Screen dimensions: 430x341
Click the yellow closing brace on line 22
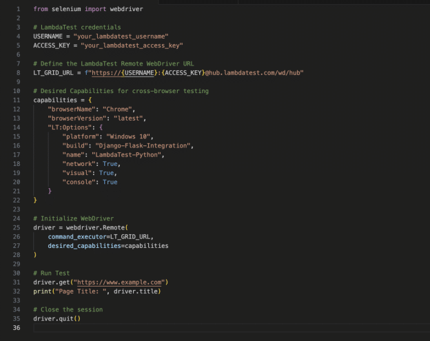point(35,200)
